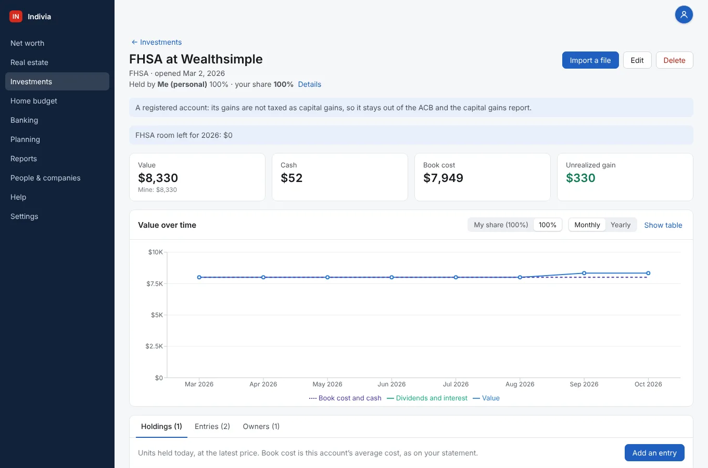Open Help in the sidebar
The image size is (708, 468).
pos(57,197)
